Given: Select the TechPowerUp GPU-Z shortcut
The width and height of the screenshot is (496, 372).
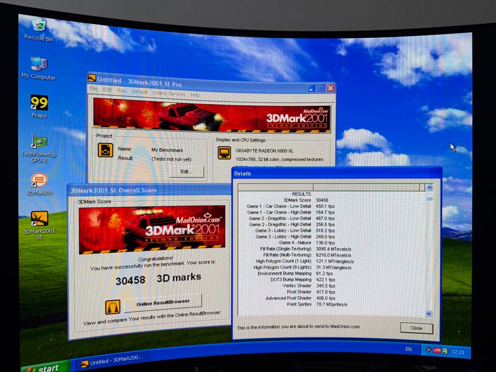Looking at the screenshot, I should pos(39,148).
